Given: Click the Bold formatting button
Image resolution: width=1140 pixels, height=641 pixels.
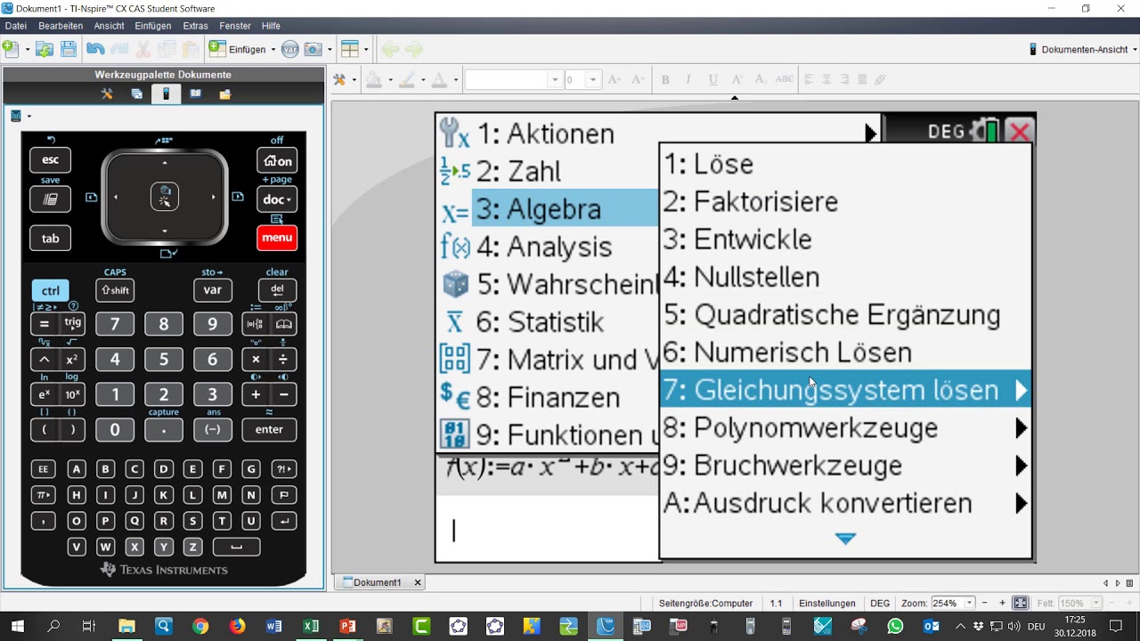Looking at the screenshot, I should [x=665, y=79].
